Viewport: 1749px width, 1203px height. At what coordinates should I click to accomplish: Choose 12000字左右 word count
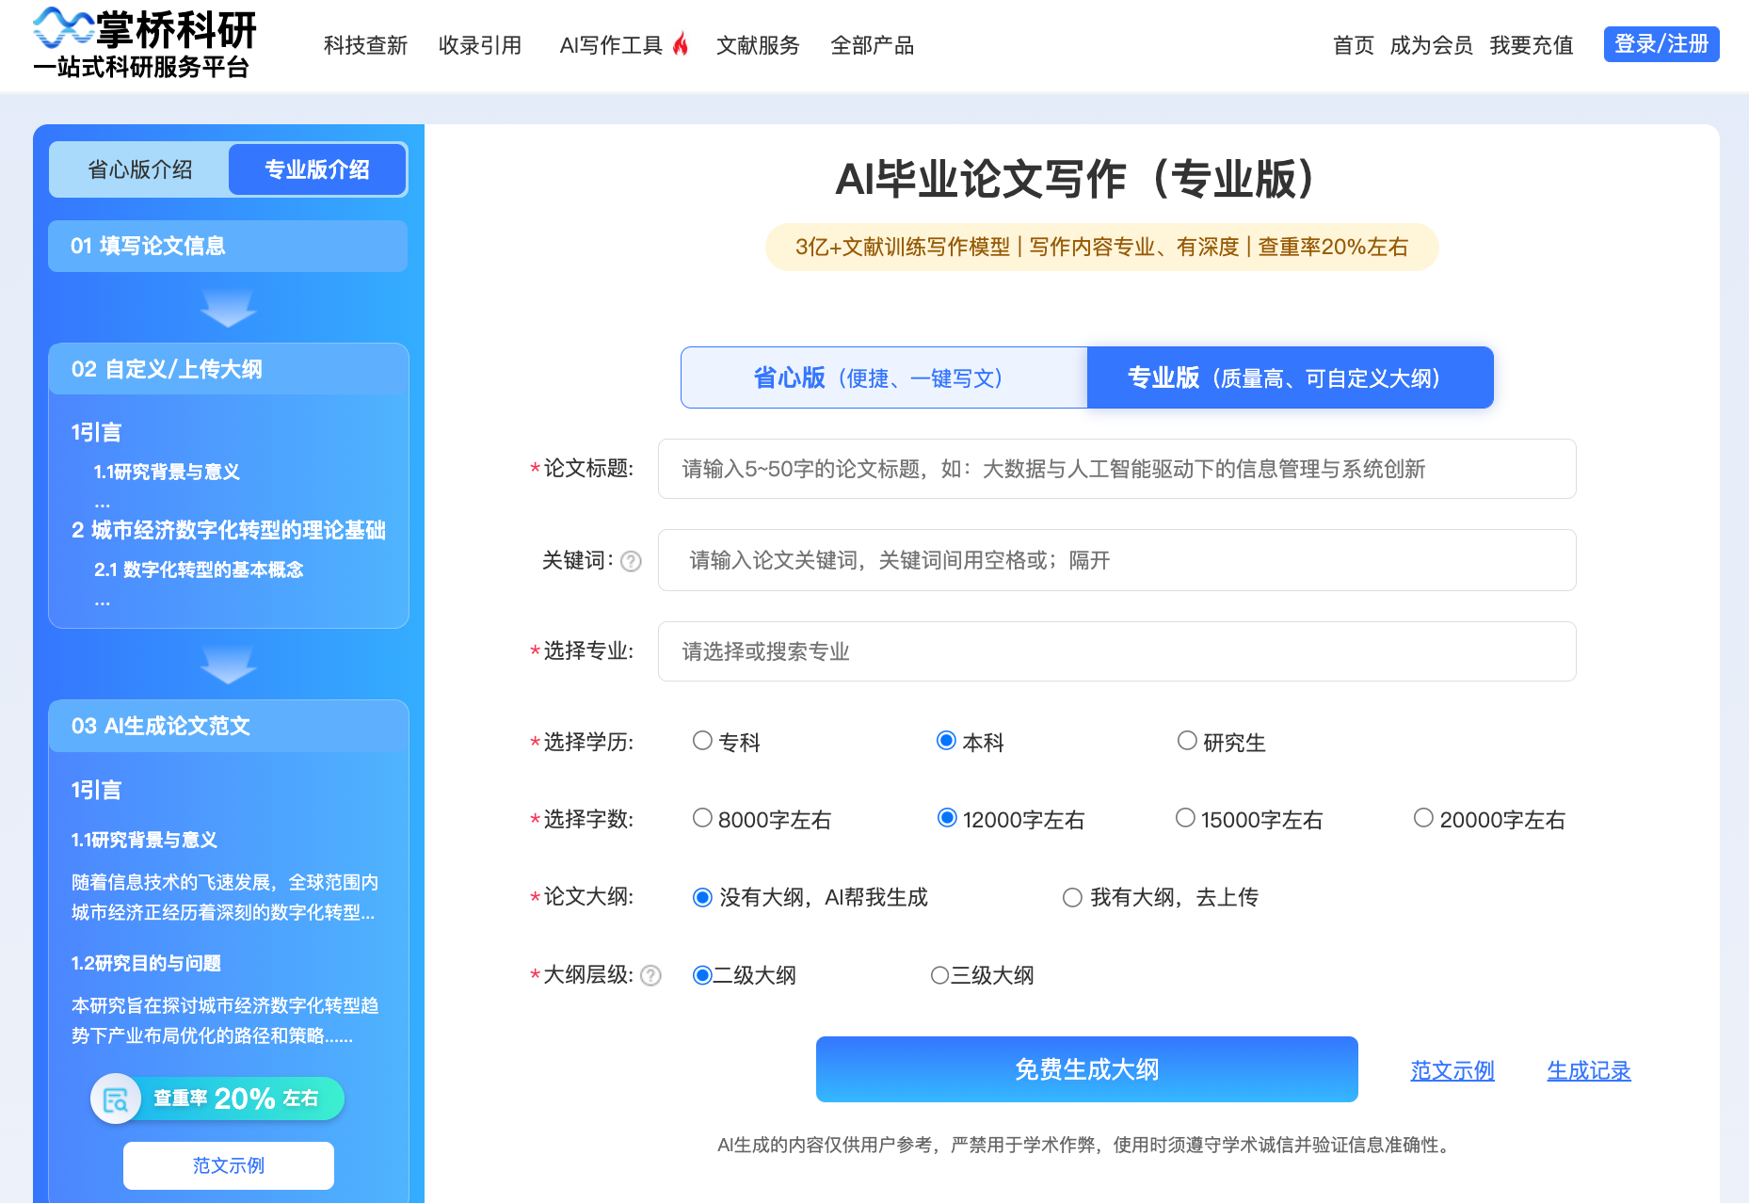[947, 818]
